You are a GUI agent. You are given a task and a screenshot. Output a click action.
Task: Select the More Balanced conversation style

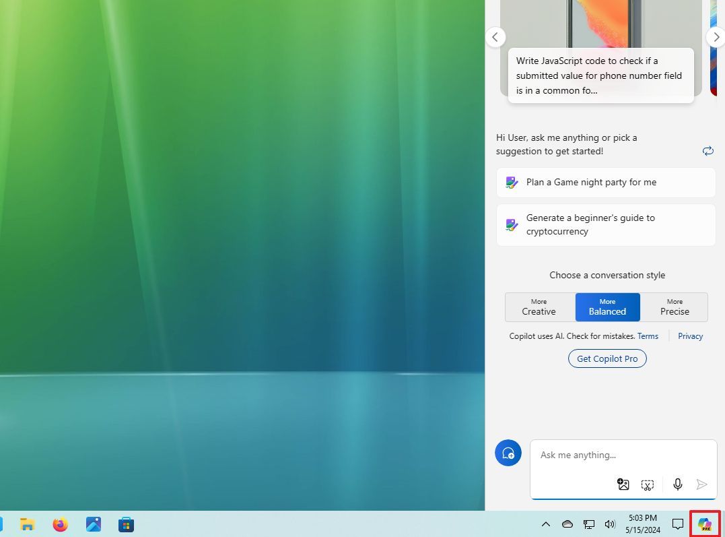click(x=607, y=307)
